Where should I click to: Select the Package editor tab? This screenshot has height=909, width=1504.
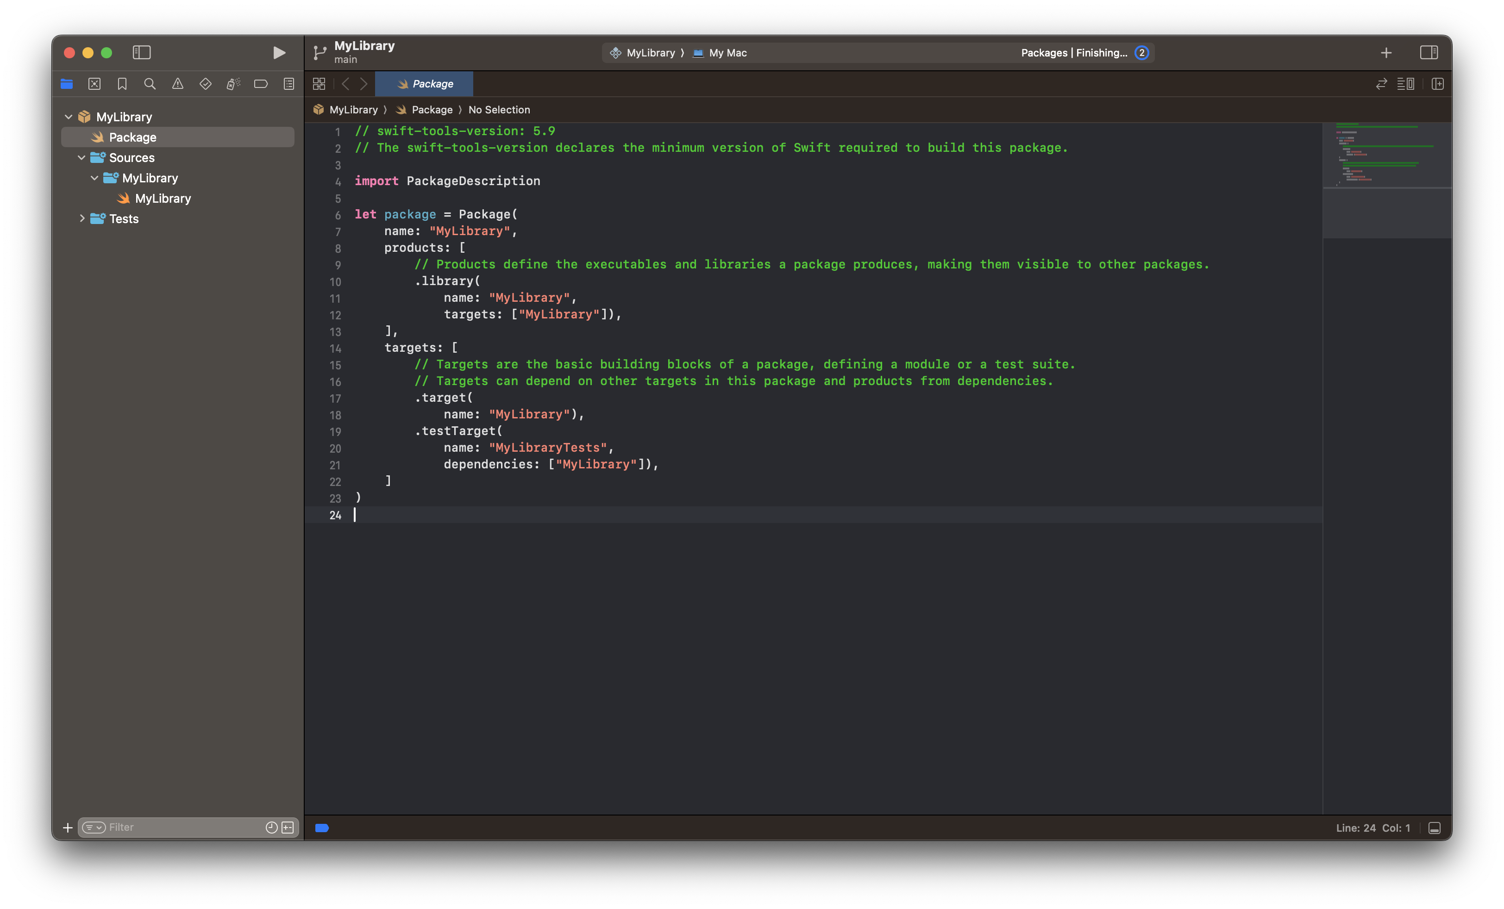tap(425, 84)
